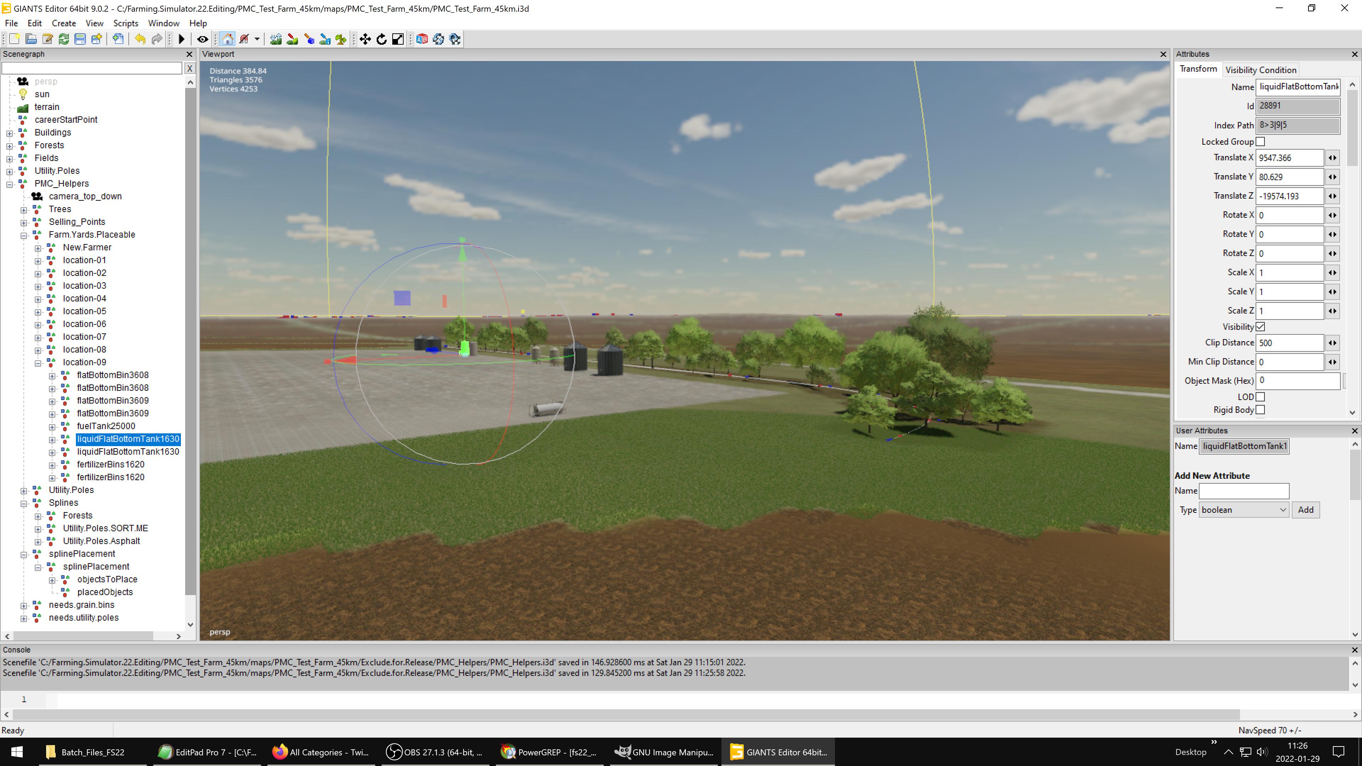Enable the Locked Group checkbox

(1261, 142)
